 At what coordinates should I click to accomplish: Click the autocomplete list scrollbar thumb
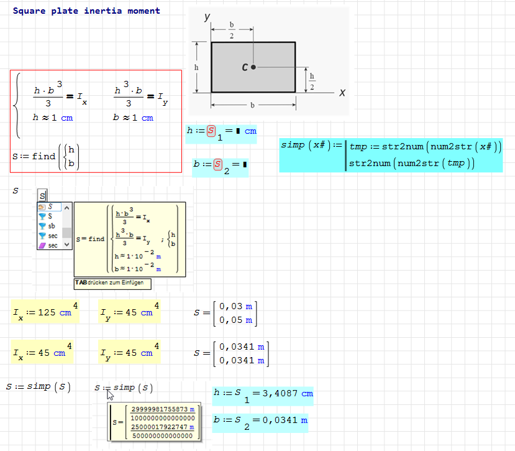[x=66, y=233]
